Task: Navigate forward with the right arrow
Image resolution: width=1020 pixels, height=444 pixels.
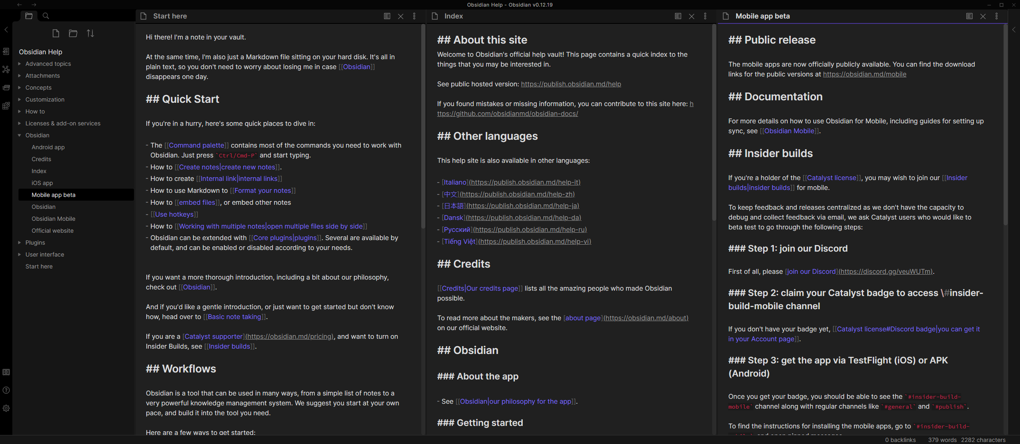Action: (34, 5)
